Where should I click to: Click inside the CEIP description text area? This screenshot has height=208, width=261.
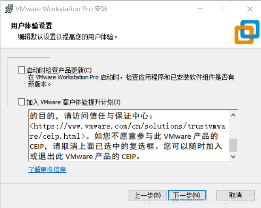[x=129, y=136]
